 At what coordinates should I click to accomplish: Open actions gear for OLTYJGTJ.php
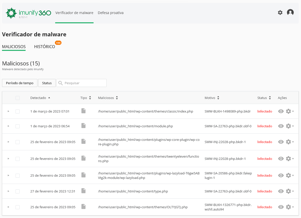point(290,207)
